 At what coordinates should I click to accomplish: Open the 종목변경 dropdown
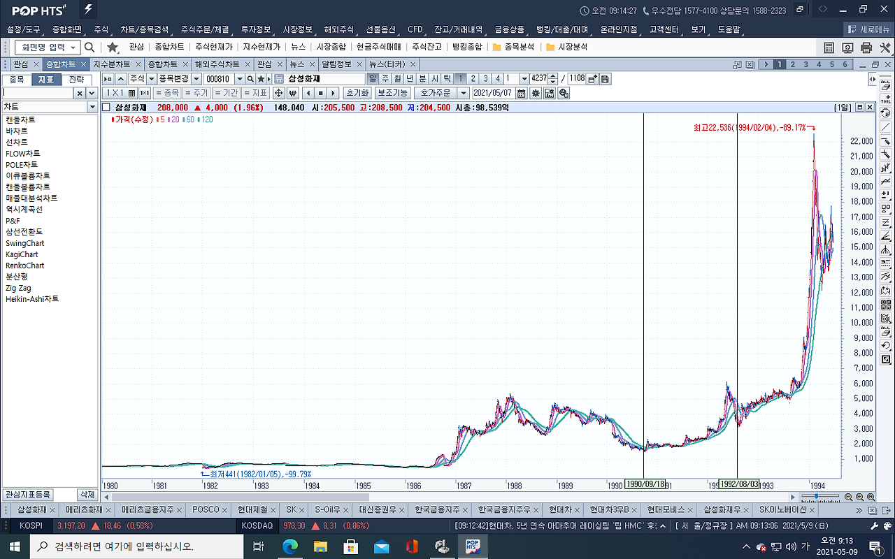(x=196, y=79)
